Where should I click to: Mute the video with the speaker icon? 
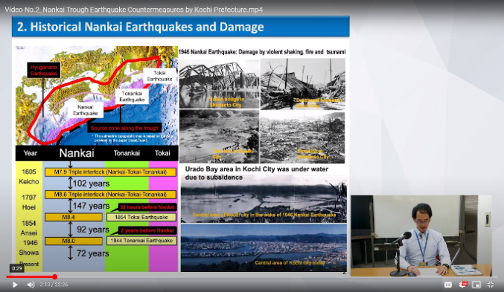point(31,285)
